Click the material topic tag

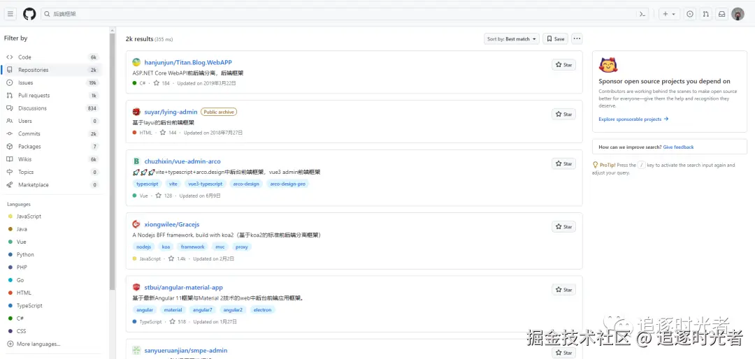point(173,310)
